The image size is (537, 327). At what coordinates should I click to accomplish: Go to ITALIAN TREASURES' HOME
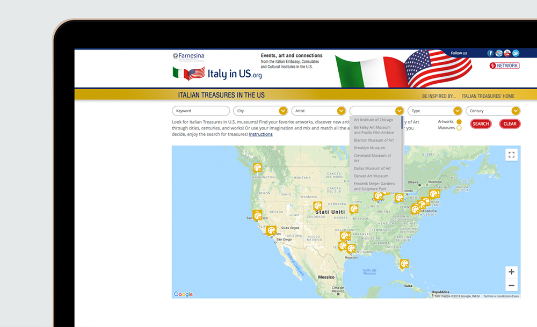tap(488, 96)
